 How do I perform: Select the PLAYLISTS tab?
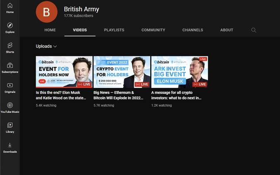tap(114, 30)
